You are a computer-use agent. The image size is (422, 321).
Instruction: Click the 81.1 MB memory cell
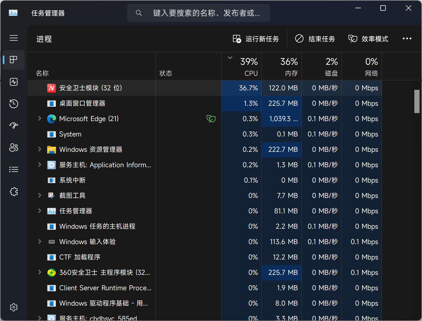(282, 211)
